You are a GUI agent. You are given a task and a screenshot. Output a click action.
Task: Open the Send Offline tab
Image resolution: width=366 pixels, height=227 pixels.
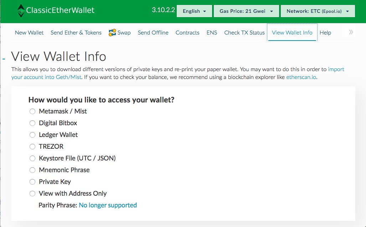click(x=153, y=33)
